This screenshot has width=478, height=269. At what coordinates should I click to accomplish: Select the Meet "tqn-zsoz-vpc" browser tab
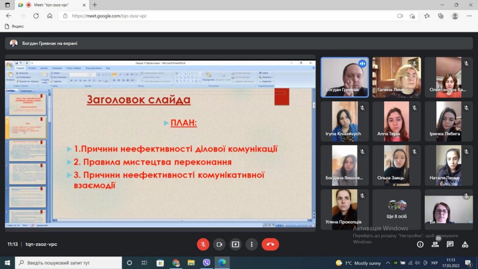[x=51, y=5]
